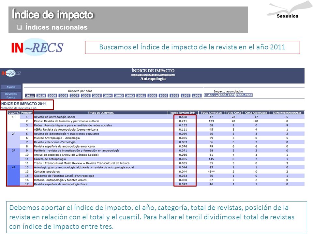313x234 pixels.
Task: Click the Posición column header
Action: click(x=27, y=113)
